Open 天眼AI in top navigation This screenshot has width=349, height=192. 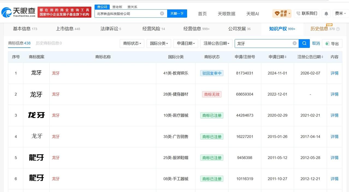(x=252, y=14)
